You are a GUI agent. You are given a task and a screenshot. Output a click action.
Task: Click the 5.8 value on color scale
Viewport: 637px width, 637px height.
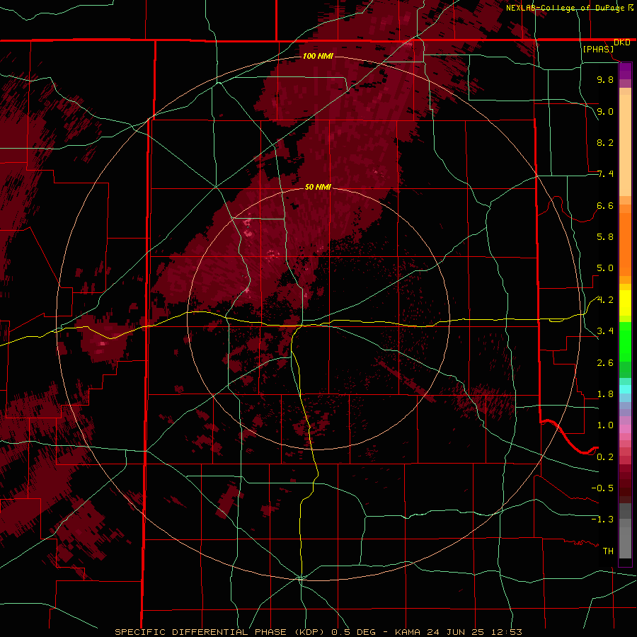605,237
